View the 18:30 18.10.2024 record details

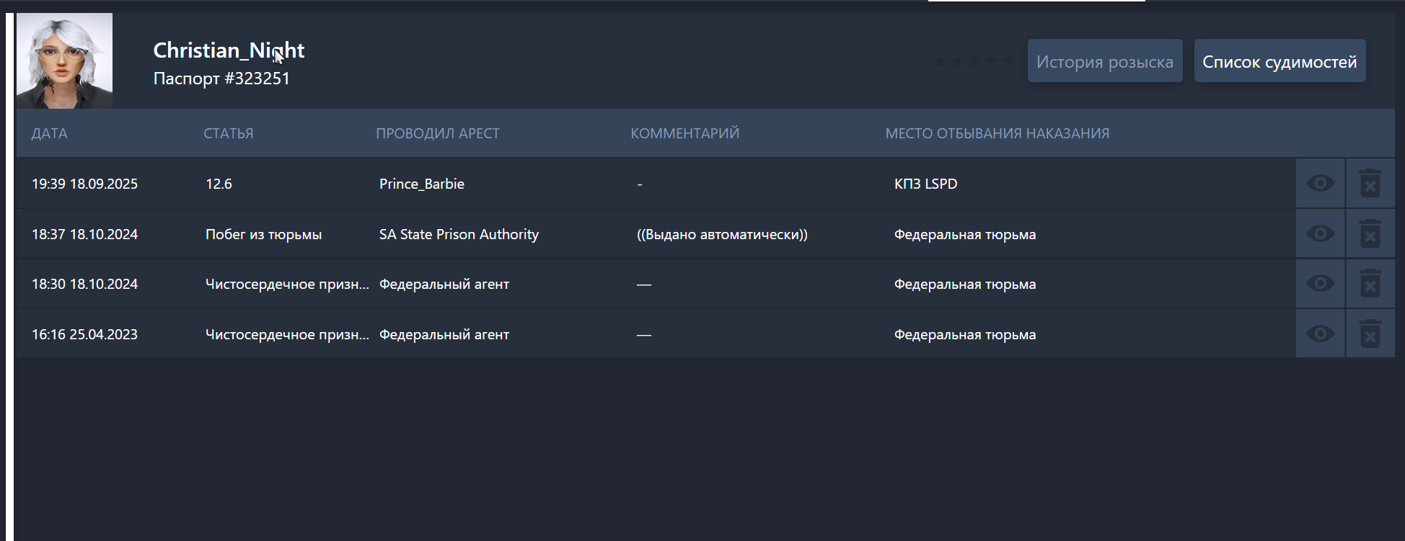pyautogui.click(x=1320, y=284)
